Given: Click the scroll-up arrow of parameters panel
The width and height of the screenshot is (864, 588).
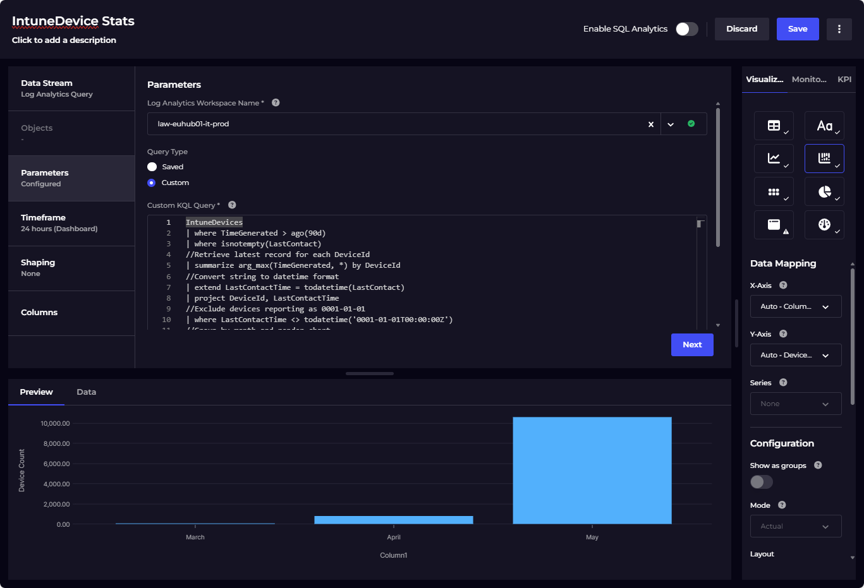Looking at the screenshot, I should [x=718, y=103].
